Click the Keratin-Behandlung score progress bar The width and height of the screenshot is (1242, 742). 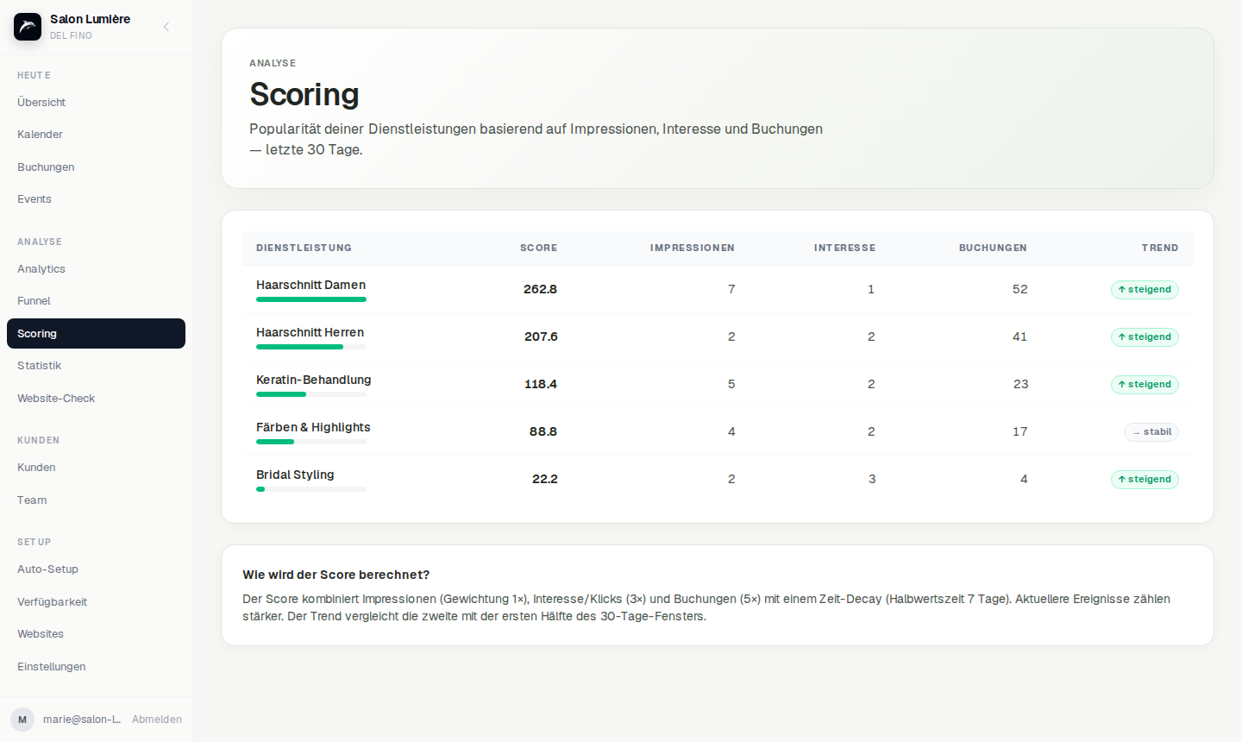(311, 394)
